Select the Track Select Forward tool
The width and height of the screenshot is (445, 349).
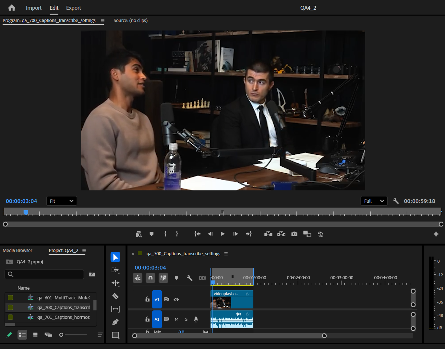click(x=115, y=270)
